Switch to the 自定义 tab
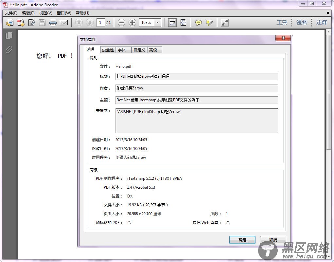 coord(139,50)
